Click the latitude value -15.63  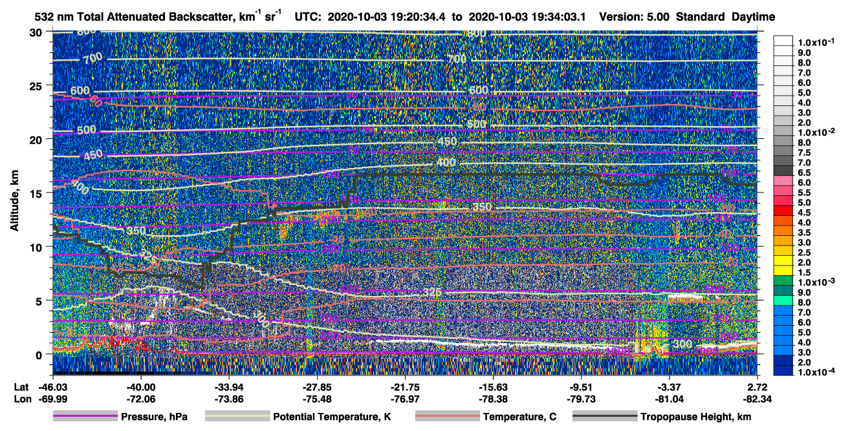(x=493, y=387)
